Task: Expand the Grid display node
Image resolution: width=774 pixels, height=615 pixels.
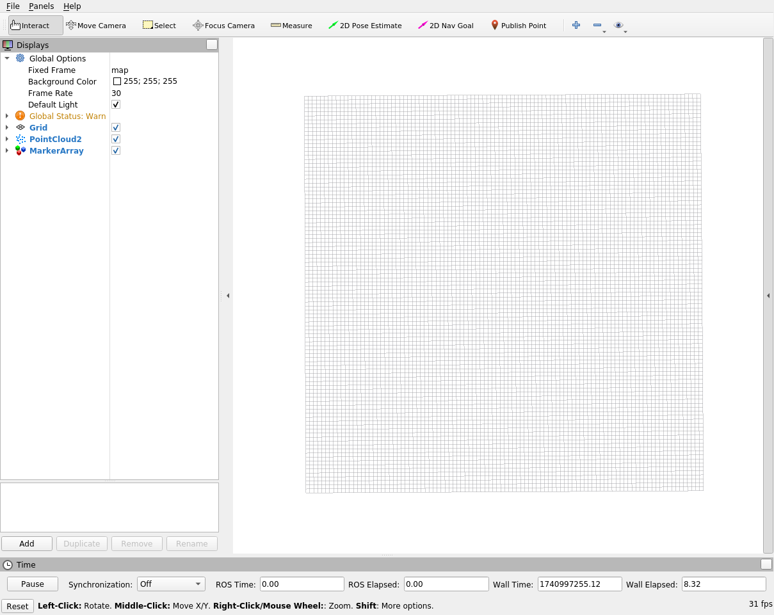Action: coord(7,127)
